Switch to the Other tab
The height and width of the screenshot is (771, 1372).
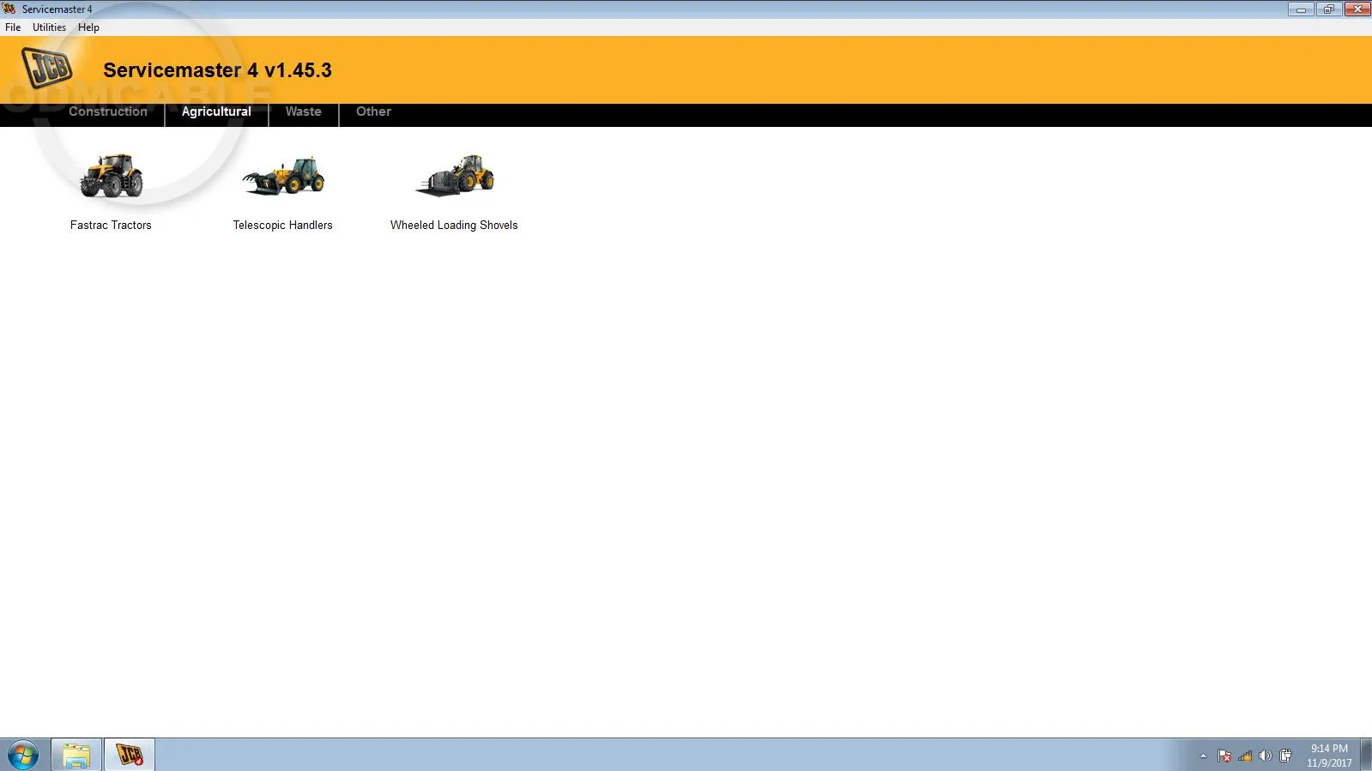tap(374, 111)
